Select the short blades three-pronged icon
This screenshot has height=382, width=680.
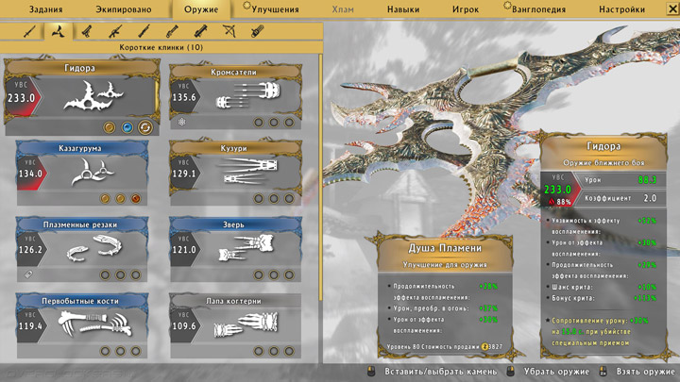59,31
